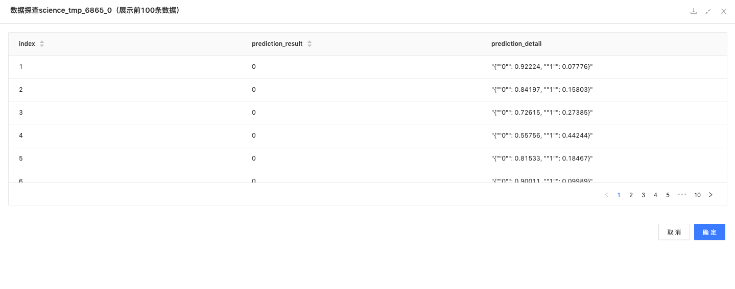Viewport: 735px width, 289px height.
Task: Switch to page 4
Action: point(656,195)
